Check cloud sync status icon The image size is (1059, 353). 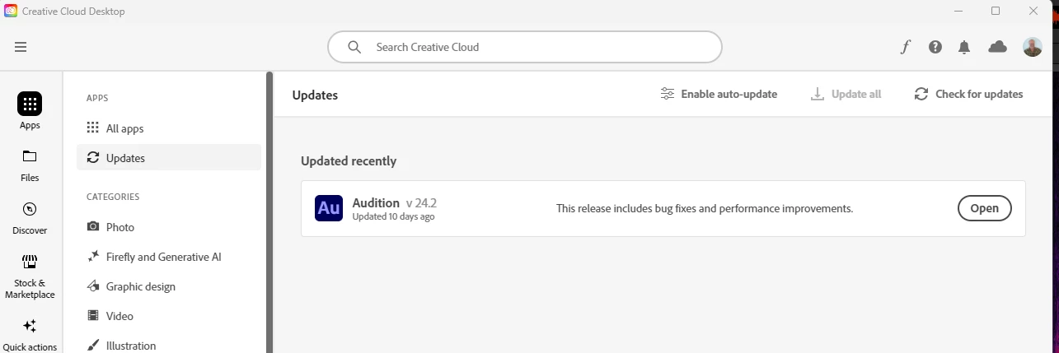tap(997, 47)
